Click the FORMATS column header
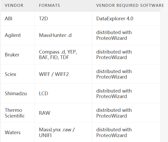Viewport: 168px width, 142px height. coord(49,5)
